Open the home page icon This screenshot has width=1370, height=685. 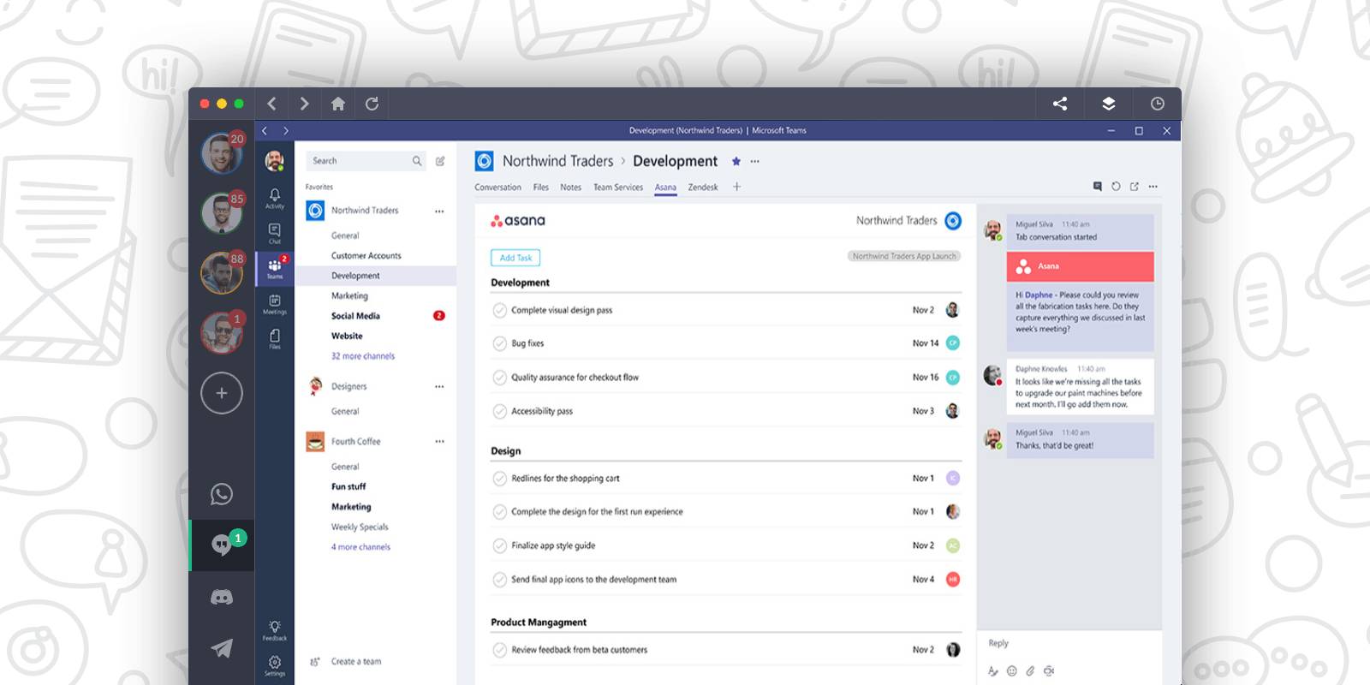click(x=338, y=104)
